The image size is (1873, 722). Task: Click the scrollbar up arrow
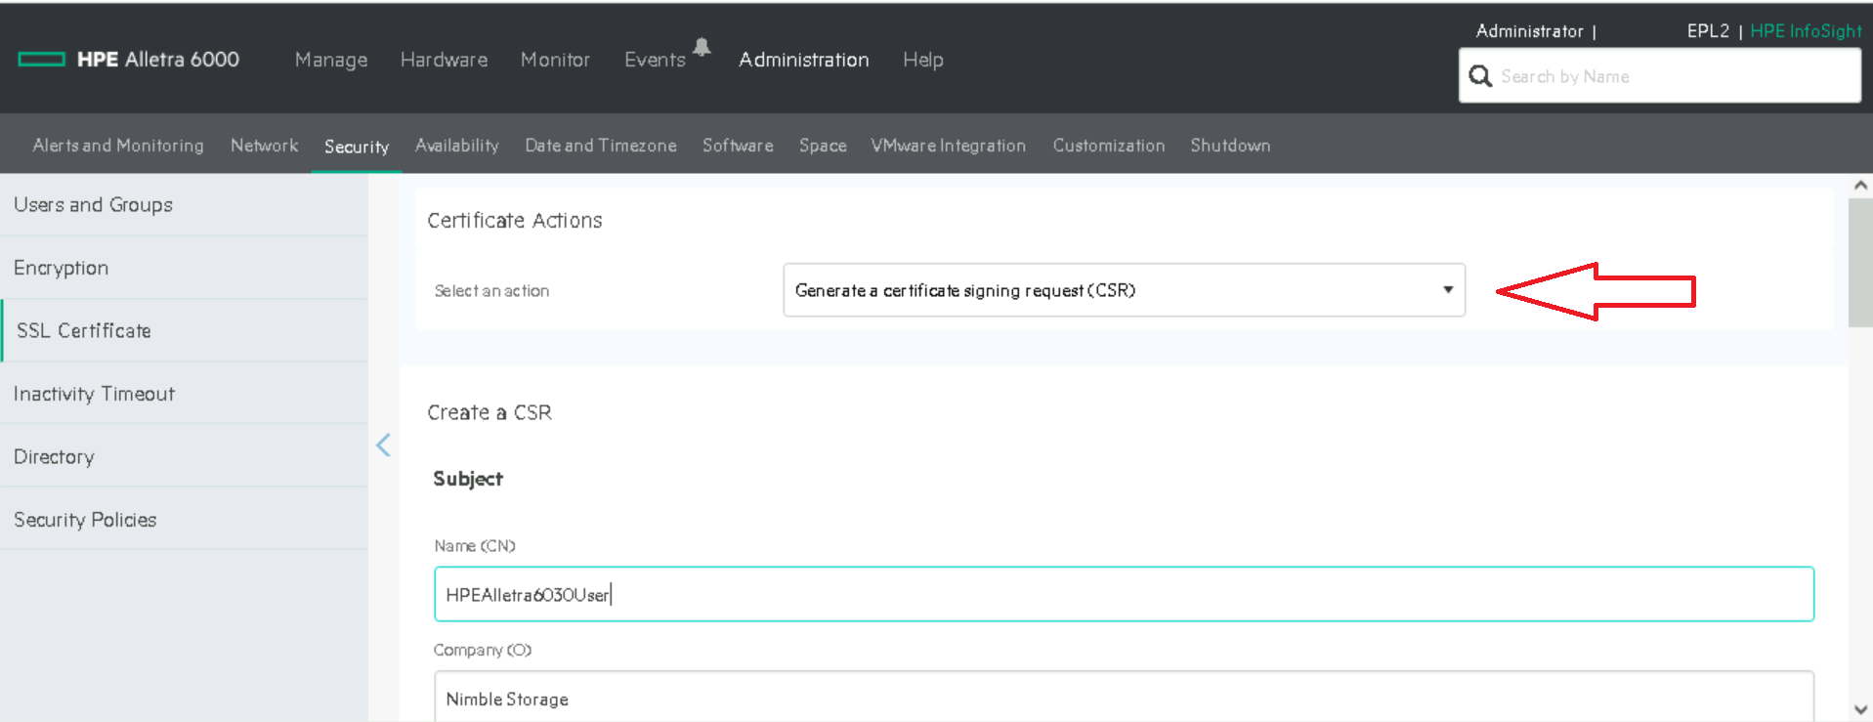coord(1860,185)
